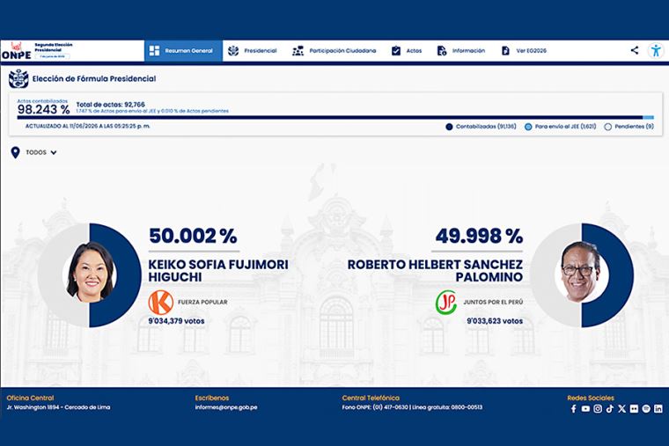Click the share icon
669x446 pixels.
point(635,50)
